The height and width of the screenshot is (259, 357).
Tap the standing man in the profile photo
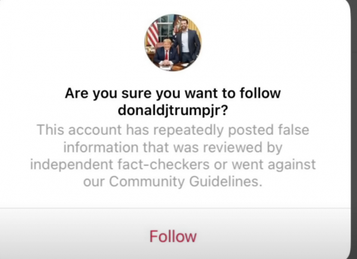click(186, 42)
